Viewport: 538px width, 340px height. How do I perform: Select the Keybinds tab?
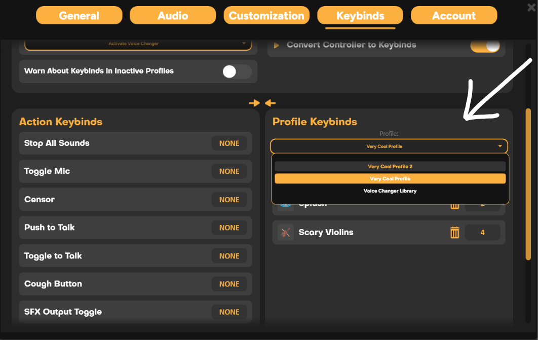pos(360,15)
